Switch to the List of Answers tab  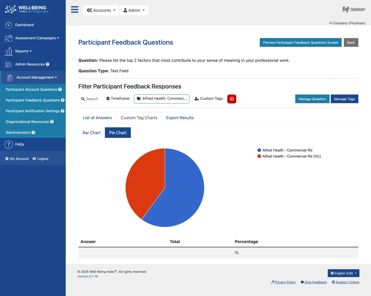tap(97, 118)
